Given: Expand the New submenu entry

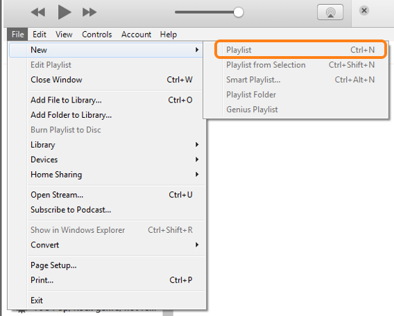Looking at the screenshot, I should click(x=106, y=50).
